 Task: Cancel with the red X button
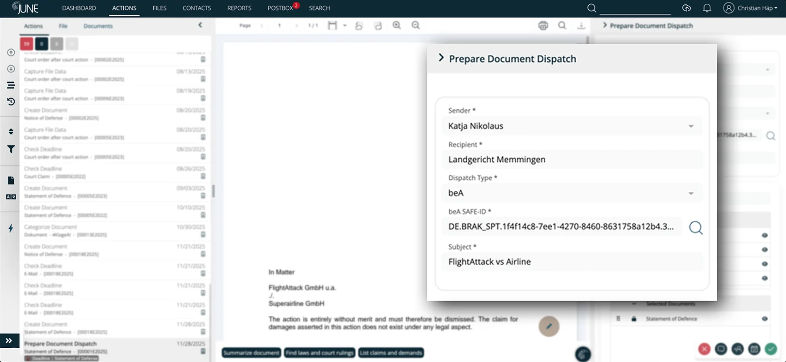tap(704, 349)
